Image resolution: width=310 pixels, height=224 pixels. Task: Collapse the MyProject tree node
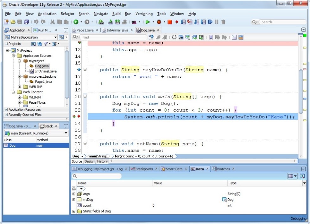pyautogui.click(x=7, y=50)
